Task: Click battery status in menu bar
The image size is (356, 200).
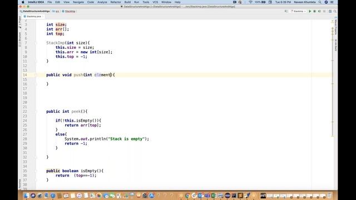Action: point(260,2)
